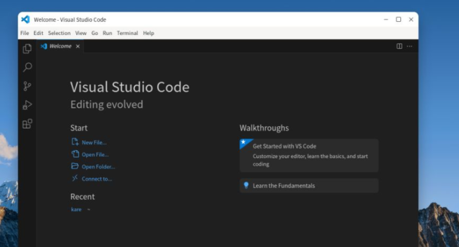Image resolution: width=459 pixels, height=247 pixels.
Task: Open the Terminal menu
Action: (x=127, y=33)
